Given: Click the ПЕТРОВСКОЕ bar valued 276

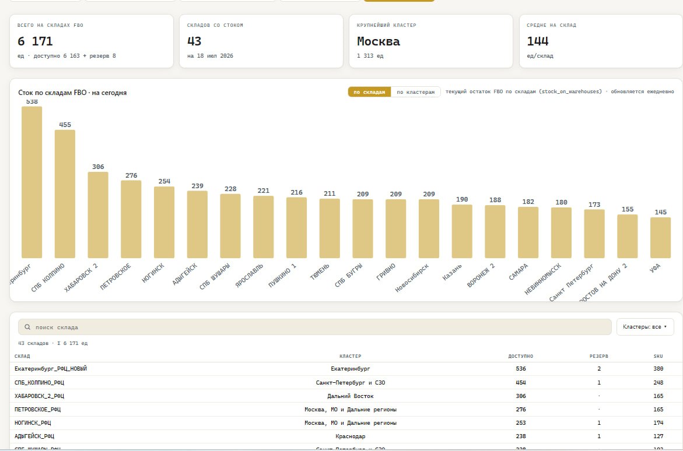Looking at the screenshot, I should point(131,220).
